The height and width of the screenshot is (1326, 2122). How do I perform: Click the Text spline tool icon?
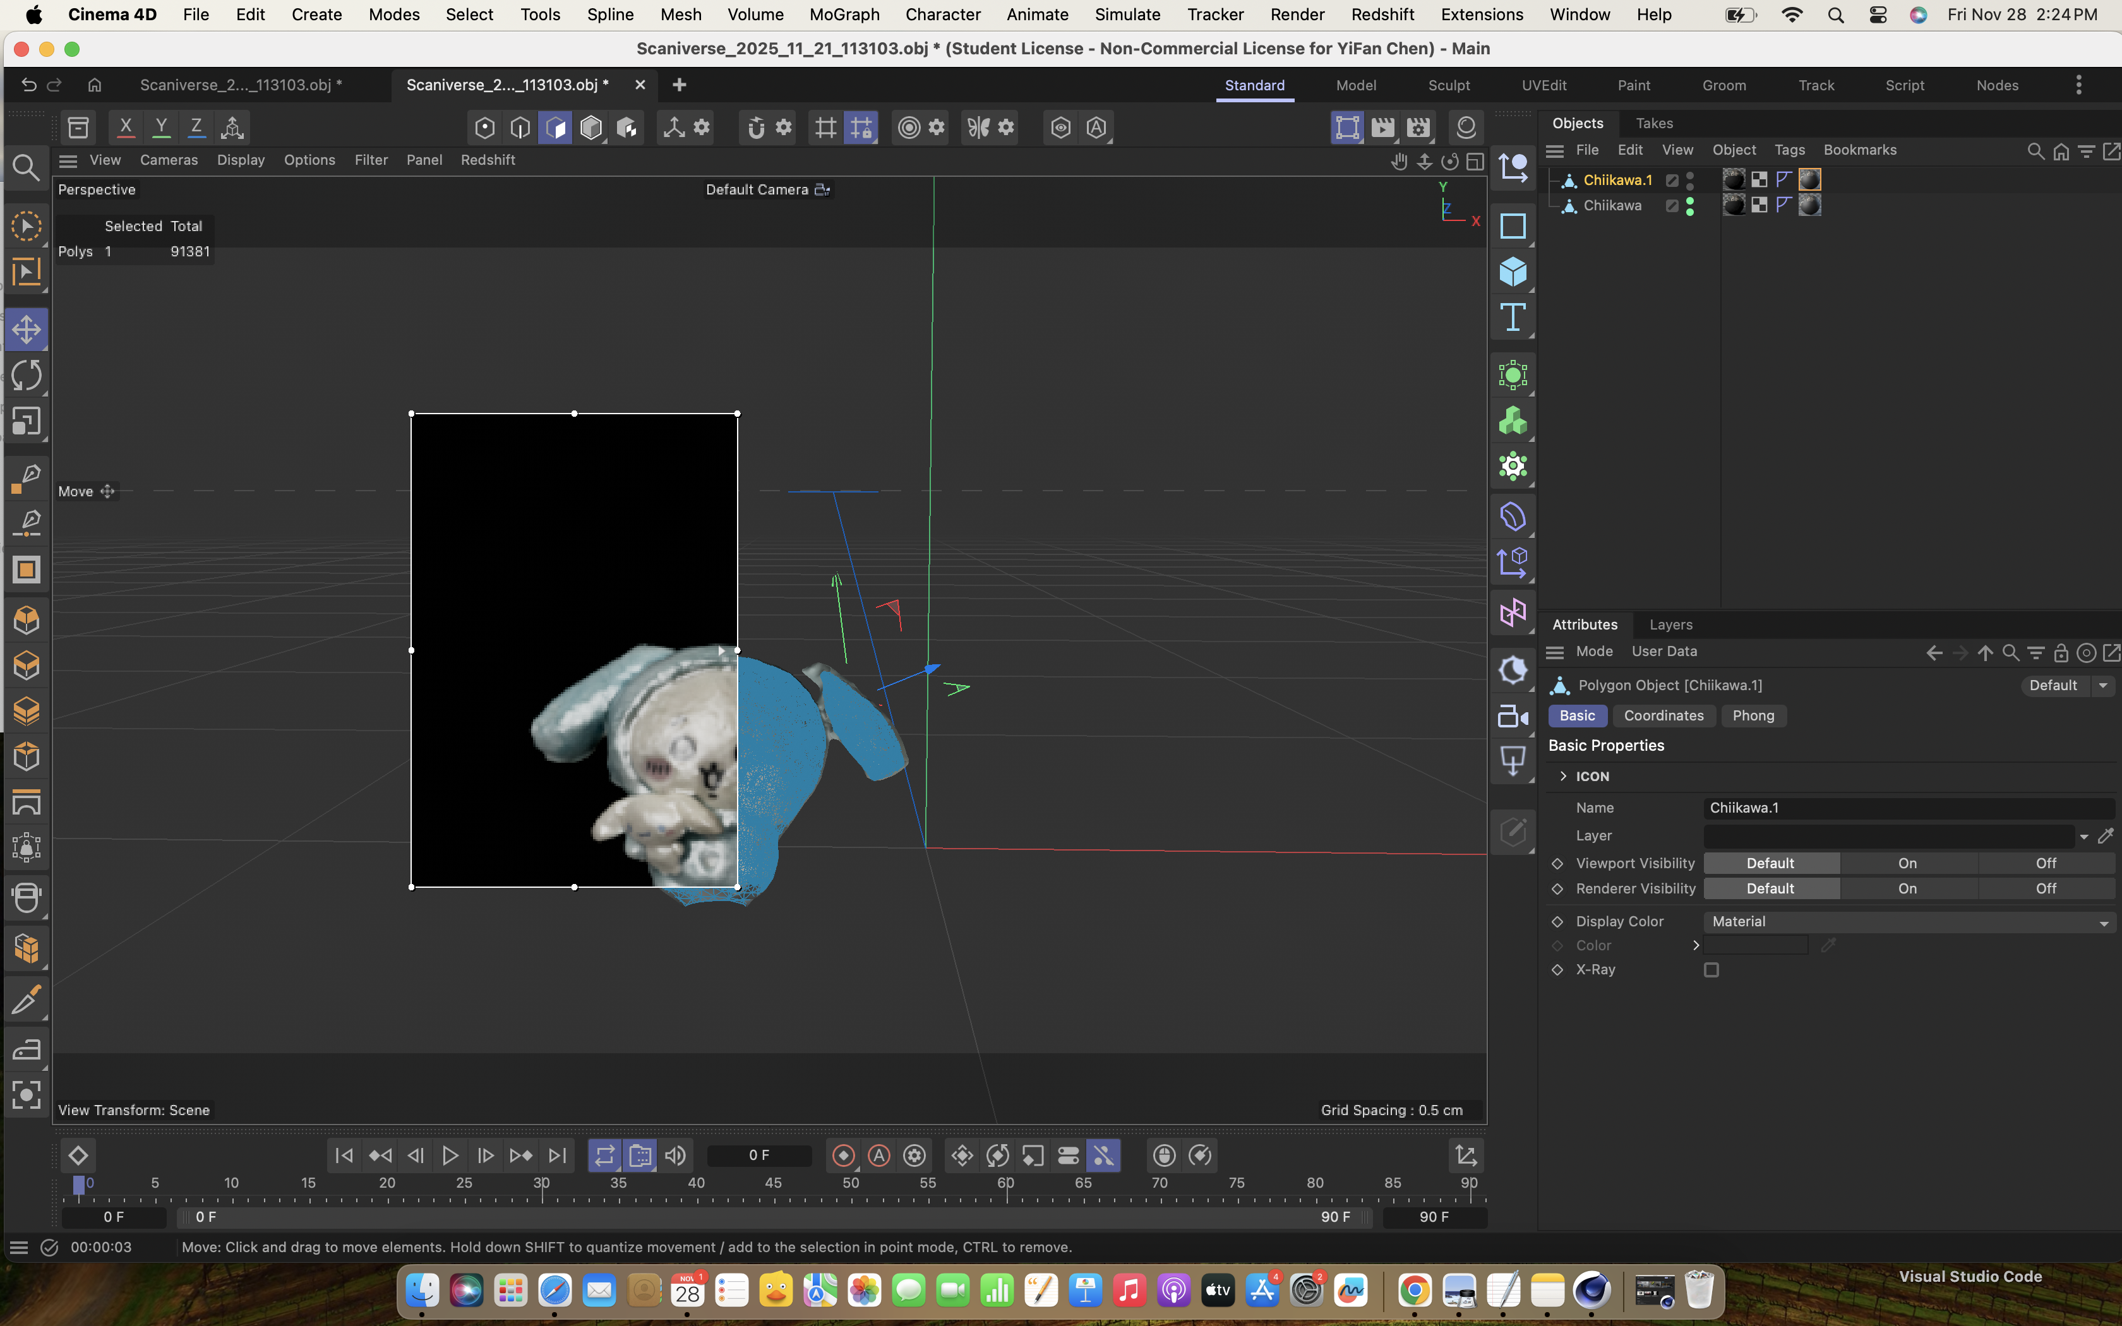tap(1513, 318)
